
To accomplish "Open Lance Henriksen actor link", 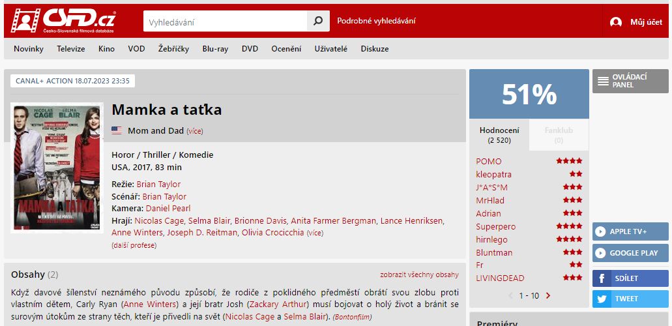I will point(411,221).
